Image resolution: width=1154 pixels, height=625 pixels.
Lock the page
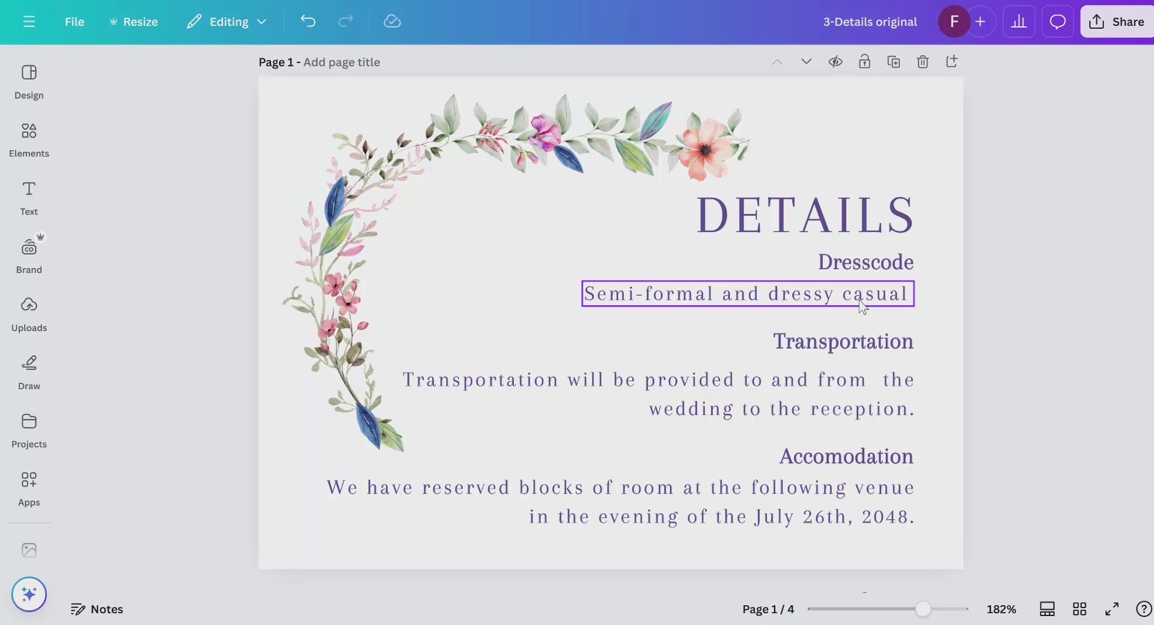tap(864, 62)
